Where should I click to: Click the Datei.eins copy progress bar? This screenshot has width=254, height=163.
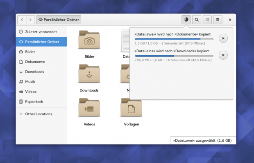(x=174, y=56)
